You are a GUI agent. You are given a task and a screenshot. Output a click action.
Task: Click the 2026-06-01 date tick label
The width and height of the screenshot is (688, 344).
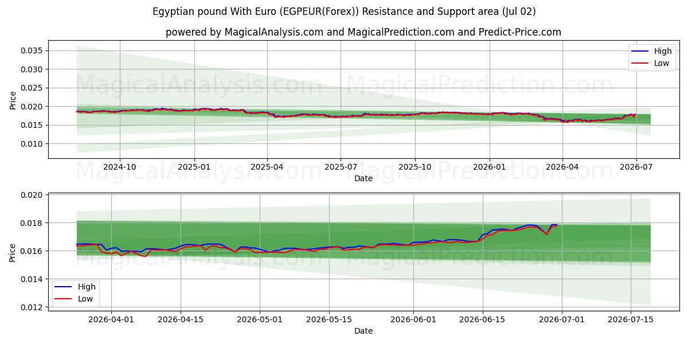(x=414, y=319)
